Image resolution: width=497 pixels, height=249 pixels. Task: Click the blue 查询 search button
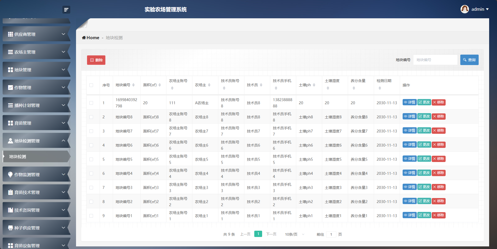point(469,60)
